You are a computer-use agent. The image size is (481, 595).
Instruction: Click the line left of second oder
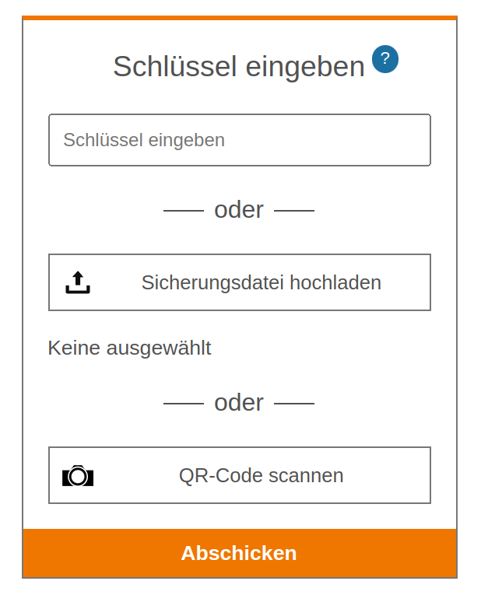(x=184, y=404)
